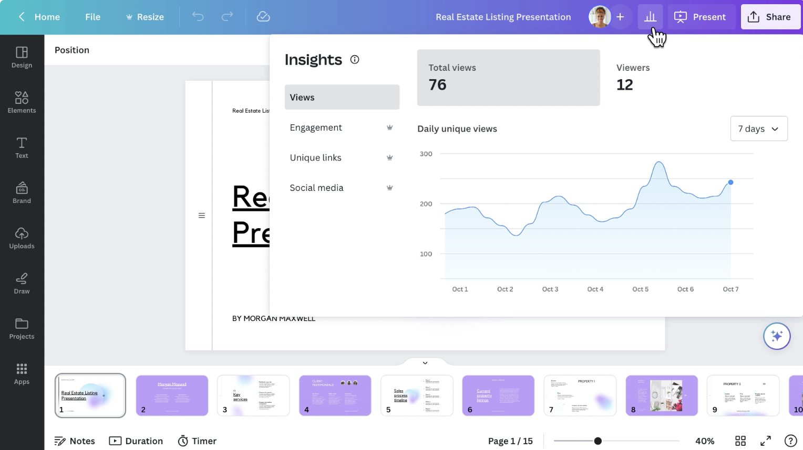The image size is (803, 450).
Task: Open the Magic assistant sparkle button
Action: pos(776,336)
